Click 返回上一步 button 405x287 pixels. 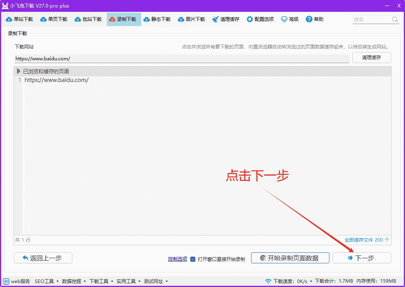tap(43, 258)
